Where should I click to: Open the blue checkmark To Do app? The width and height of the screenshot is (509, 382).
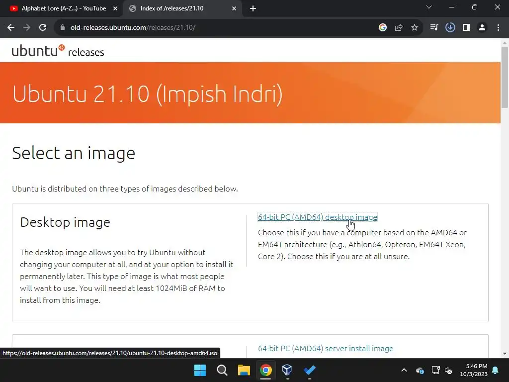pos(309,370)
